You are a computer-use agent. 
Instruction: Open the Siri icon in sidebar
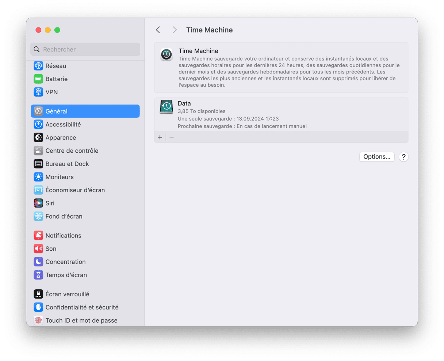pos(38,203)
